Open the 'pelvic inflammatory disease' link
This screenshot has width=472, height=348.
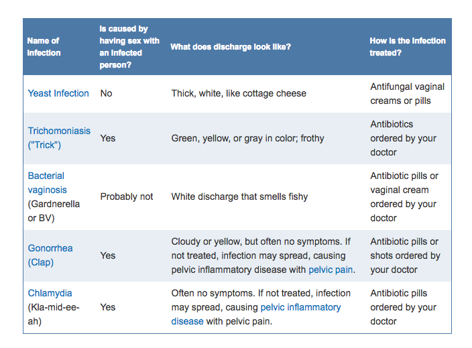(x=300, y=307)
